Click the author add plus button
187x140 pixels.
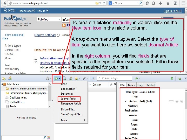coord(182,101)
